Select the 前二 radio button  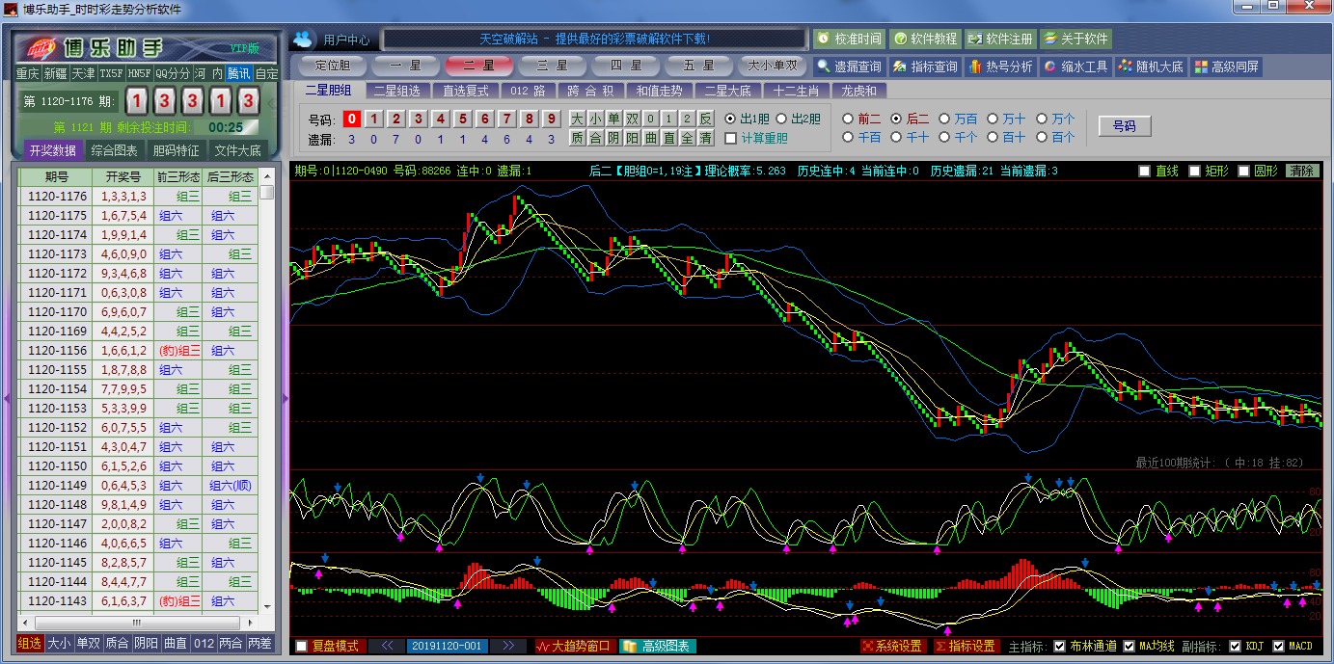848,119
